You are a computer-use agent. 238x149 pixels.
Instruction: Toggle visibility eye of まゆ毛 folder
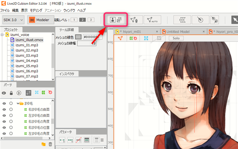pyautogui.click(x=4, y=103)
